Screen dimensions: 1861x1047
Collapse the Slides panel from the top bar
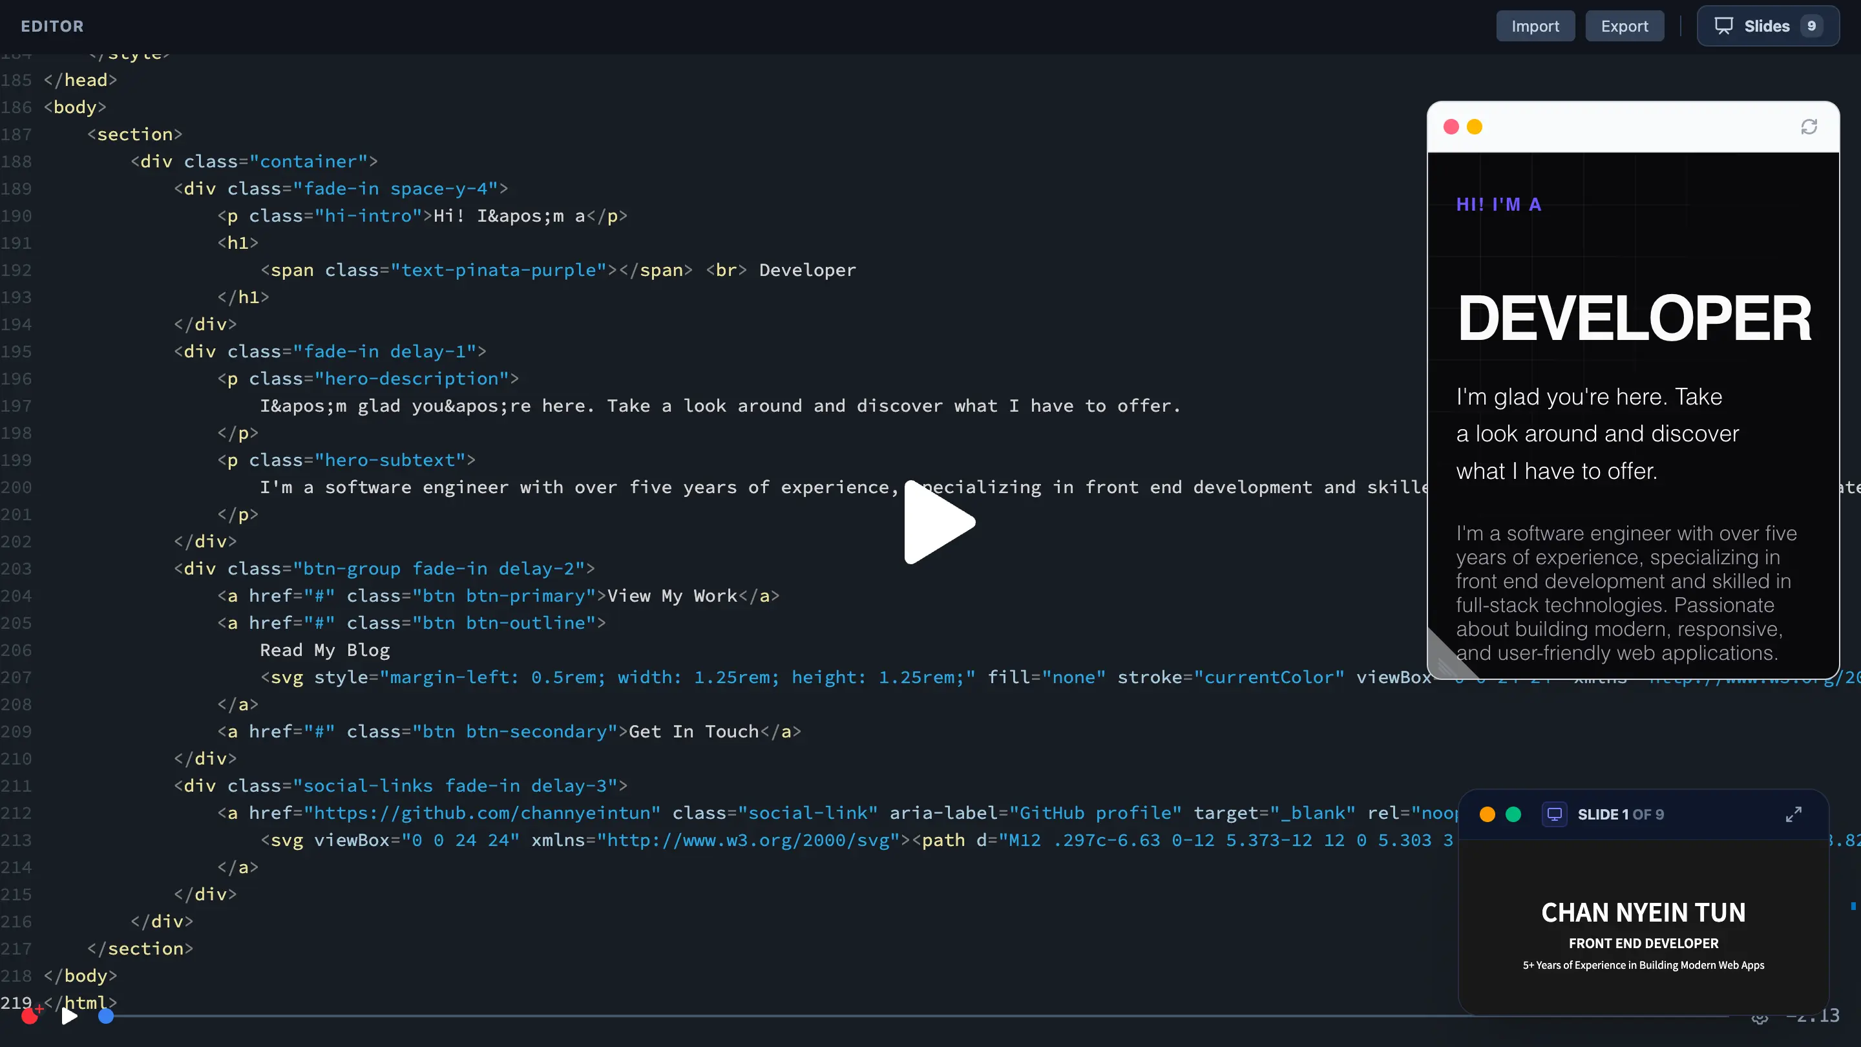(1768, 25)
